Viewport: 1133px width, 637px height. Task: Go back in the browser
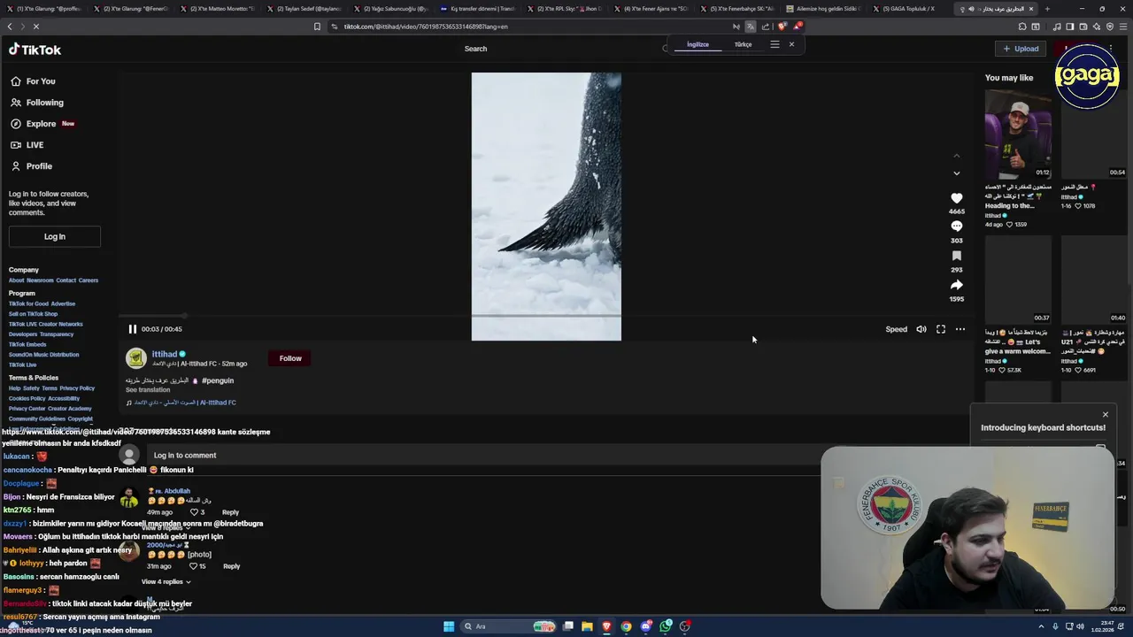coord(10,27)
